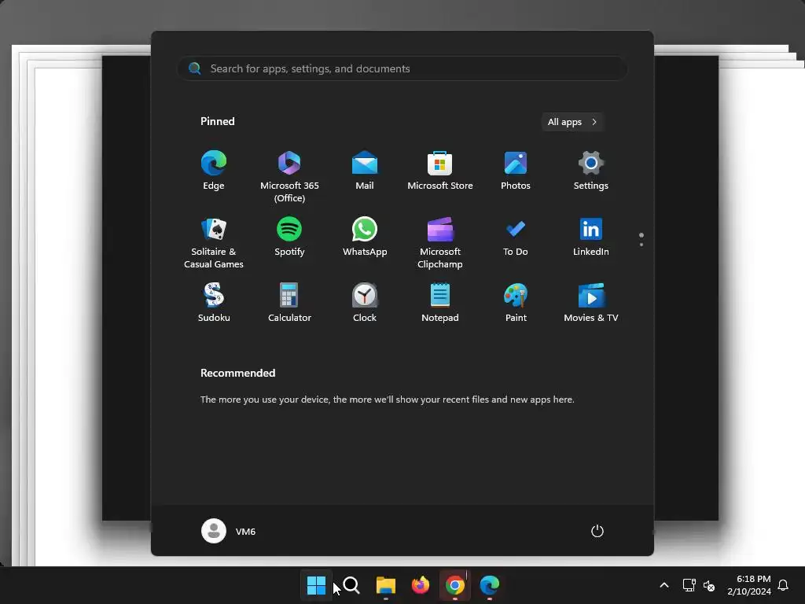Open LinkedIn
The height and width of the screenshot is (604, 805).
coord(591,238)
